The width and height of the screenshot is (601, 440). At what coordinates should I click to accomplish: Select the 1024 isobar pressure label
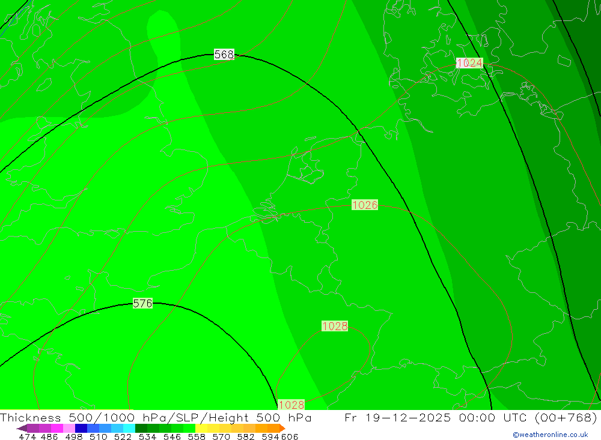point(469,63)
